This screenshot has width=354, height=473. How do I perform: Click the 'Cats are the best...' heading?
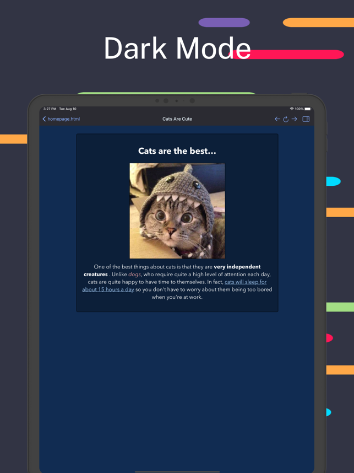tap(177, 151)
